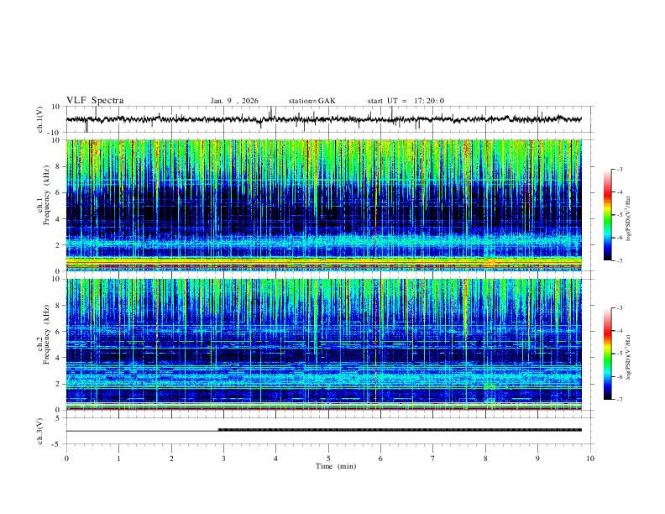This screenshot has height=514, width=665.
Task: Click the "ch.1(V)" waveform axis label
Action: [40, 119]
